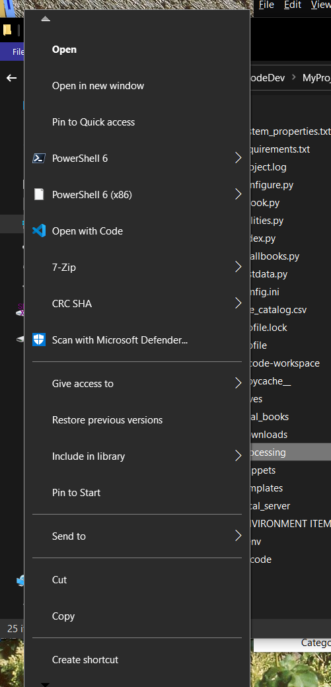This screenshot has width=331, height=687.
Task: Open the File tab in File Explorer ribbon
Action: 18,52
